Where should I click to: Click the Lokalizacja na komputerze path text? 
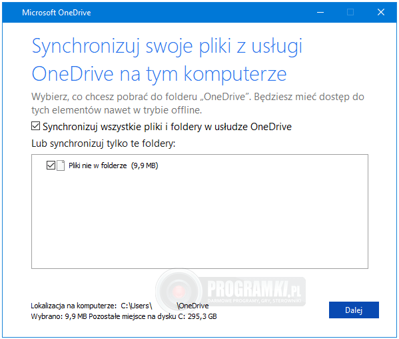click(120, 306)
